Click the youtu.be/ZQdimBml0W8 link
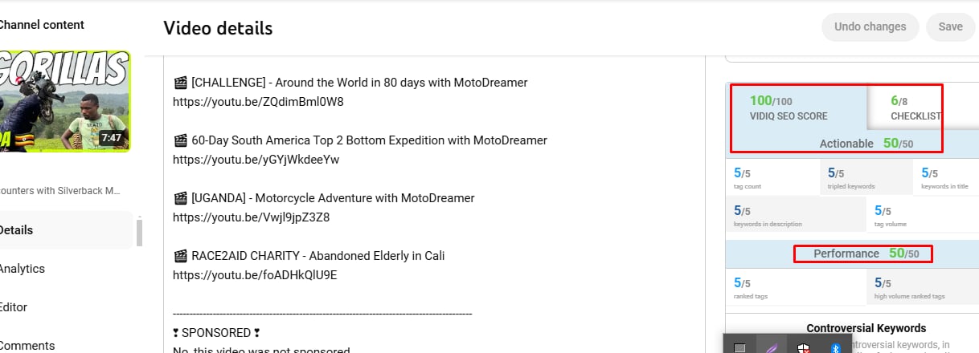Screen dimensions: 979x353 [258, 102]
